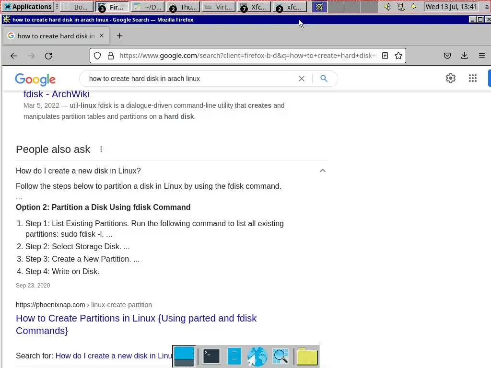This screenshot has height=368, width=491.
Task: Toggle reader view icon in address bar
Action: 385,56
